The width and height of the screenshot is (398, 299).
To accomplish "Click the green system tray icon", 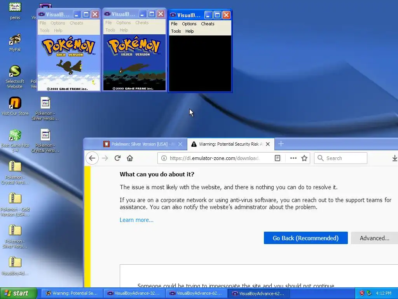I will (369, 293).
